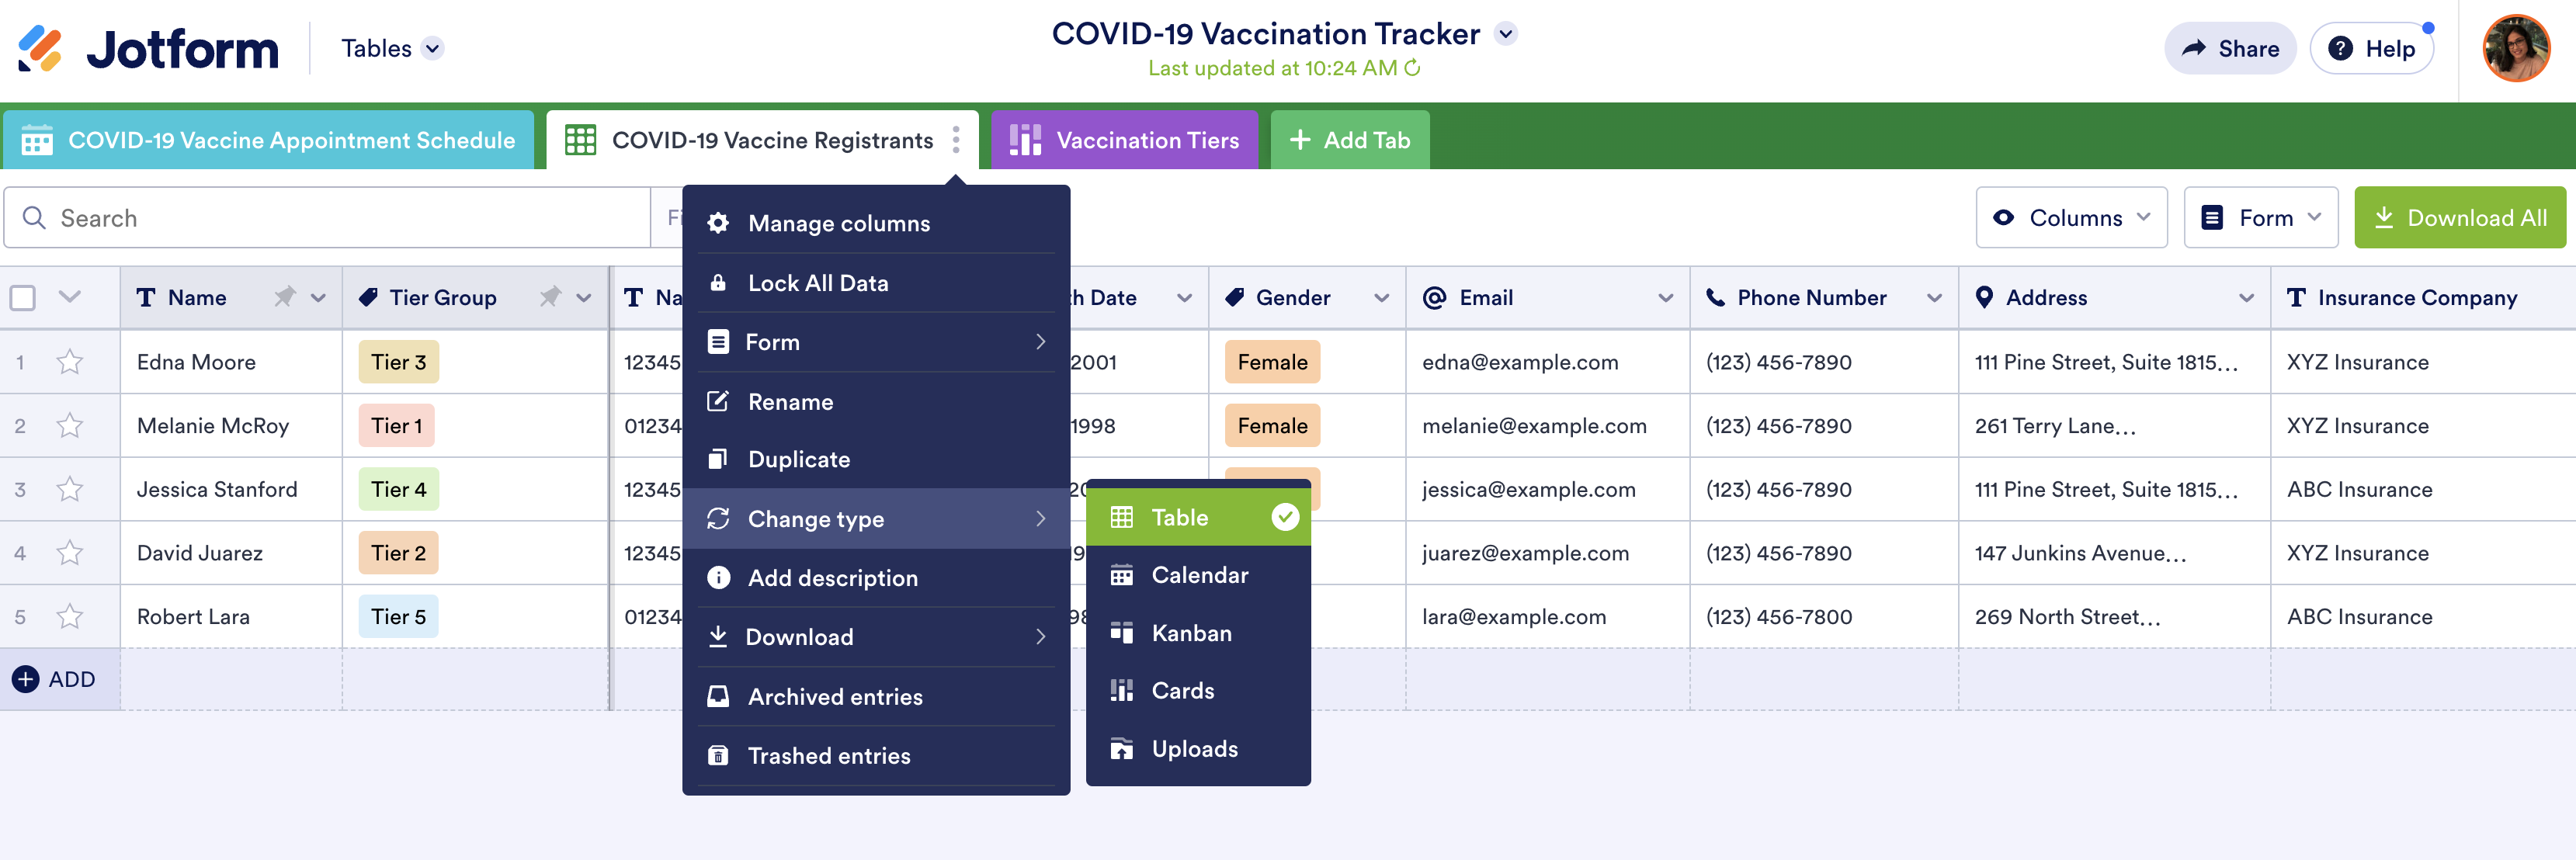Click the Jotform logo
Viewport: 2576px width, 860px height.
click(x=148, y=49)
